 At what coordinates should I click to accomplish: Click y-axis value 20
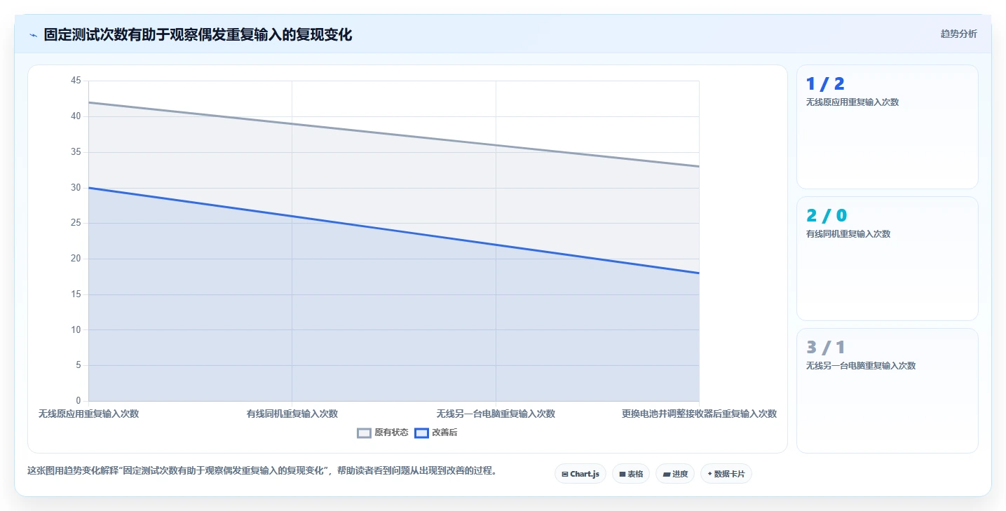pyautogui.click(x=76, y=259)
